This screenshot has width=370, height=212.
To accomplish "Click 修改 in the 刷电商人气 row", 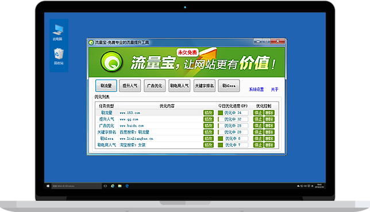I will pyautogui.click(x=209, y=145).
